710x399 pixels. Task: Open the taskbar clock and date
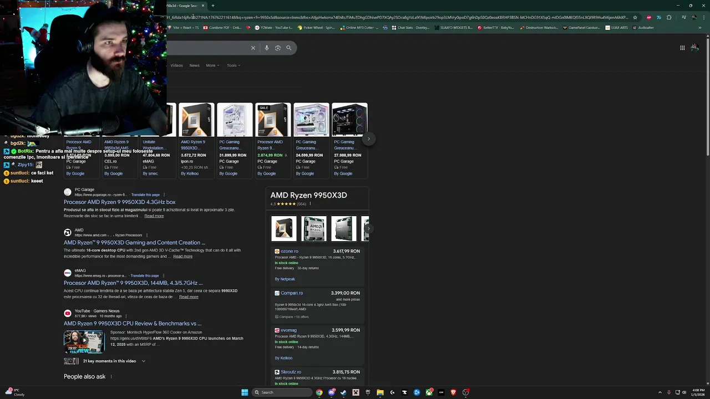point(698,392)
